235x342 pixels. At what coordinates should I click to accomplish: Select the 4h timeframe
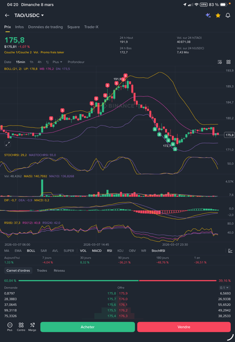[x=39, y=62]
